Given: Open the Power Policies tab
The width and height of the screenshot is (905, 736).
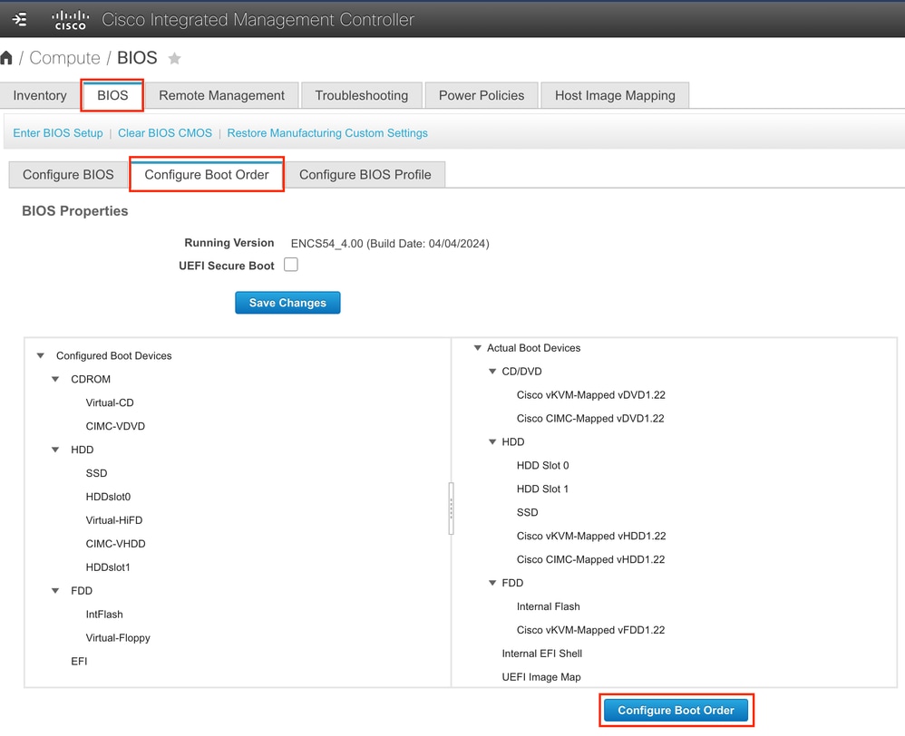Looking at the screenshot, I should [x=482, y=96].
